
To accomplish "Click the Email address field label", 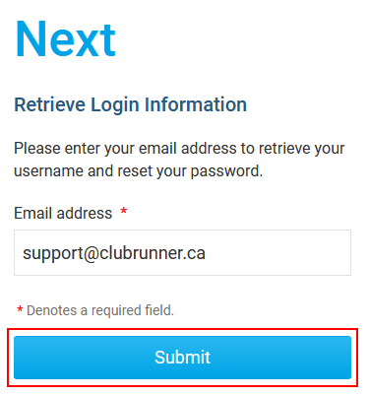I will (63, 214).
